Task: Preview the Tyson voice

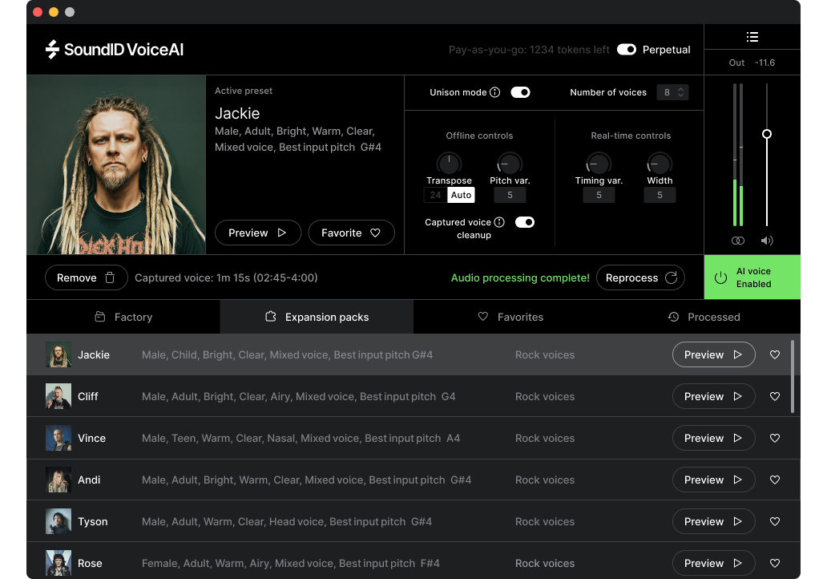Action: coord(713,521)
